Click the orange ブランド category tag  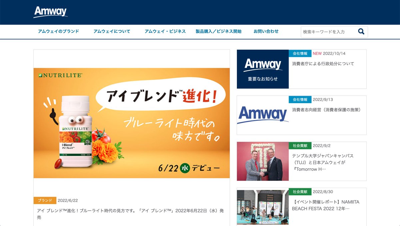(45, 200)
